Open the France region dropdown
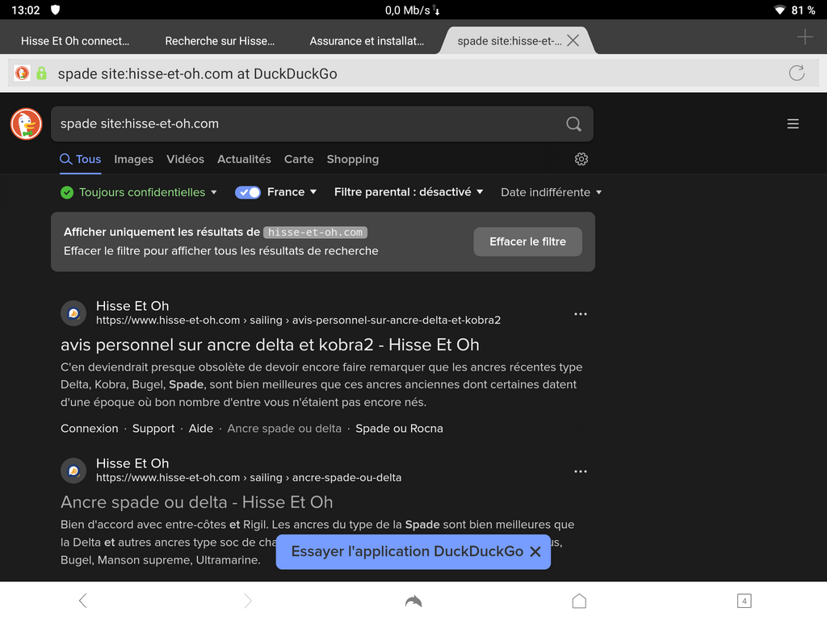This screenshot has width=827, height=620. point(292,192)
